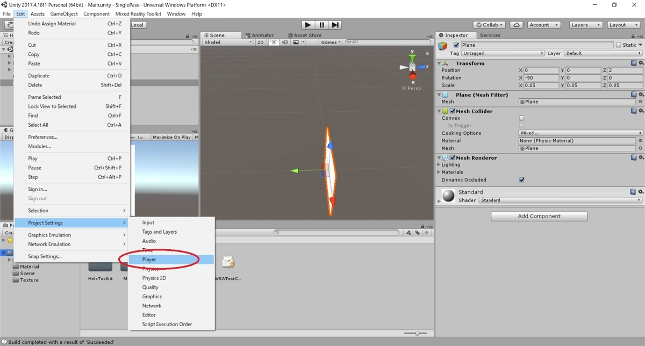Select the Inspector tab
Screen dimensions: 645x346
click(456, 35)
